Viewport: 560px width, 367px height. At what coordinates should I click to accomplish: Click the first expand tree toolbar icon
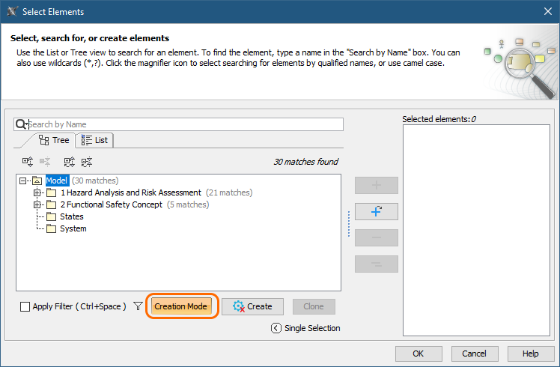pyautogui.click(x=28, y=161)
